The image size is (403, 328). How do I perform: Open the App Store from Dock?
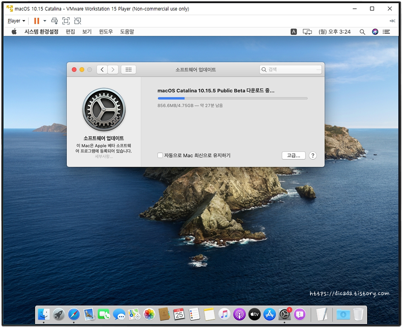click(x=269, y=314)
